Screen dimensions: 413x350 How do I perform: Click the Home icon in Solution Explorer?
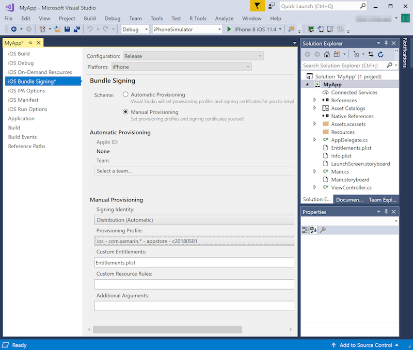click(327, 54)
